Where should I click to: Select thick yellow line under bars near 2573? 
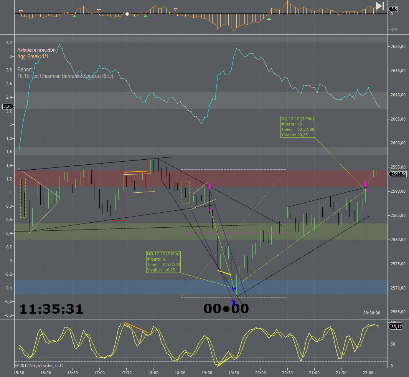[x=224, y=273]
